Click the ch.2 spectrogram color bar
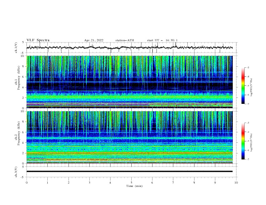The image size is (266, 205). [x=243, y=141]
